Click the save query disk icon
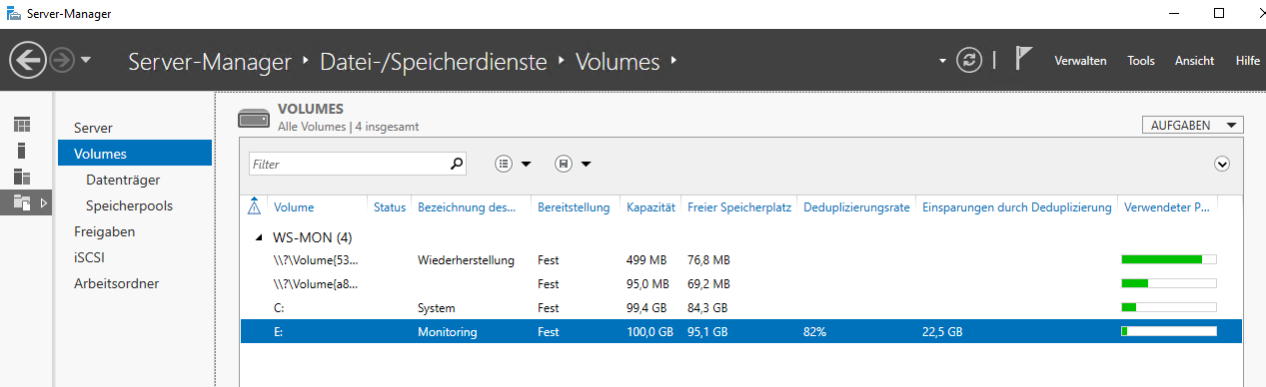Viewport: 1266px width, 387px height. pyautogui.click(x=564, y=164)
